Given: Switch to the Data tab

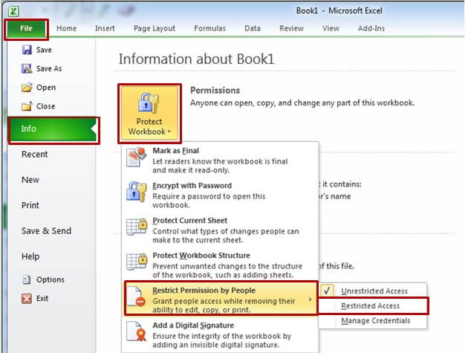Looking at the screenshot, I should [x=253, y=28].
